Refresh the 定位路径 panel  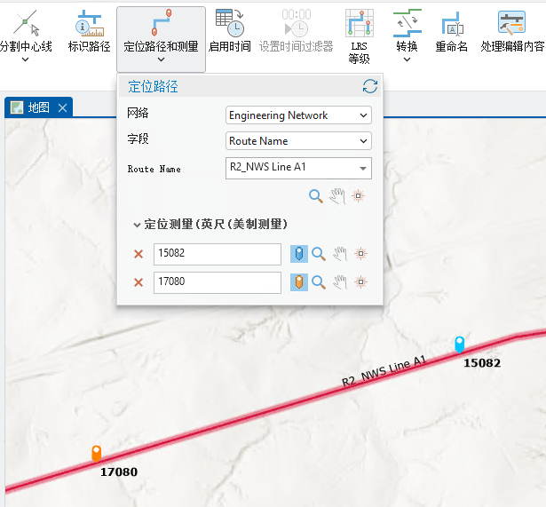pyautogui.click(x=370, y=86)
